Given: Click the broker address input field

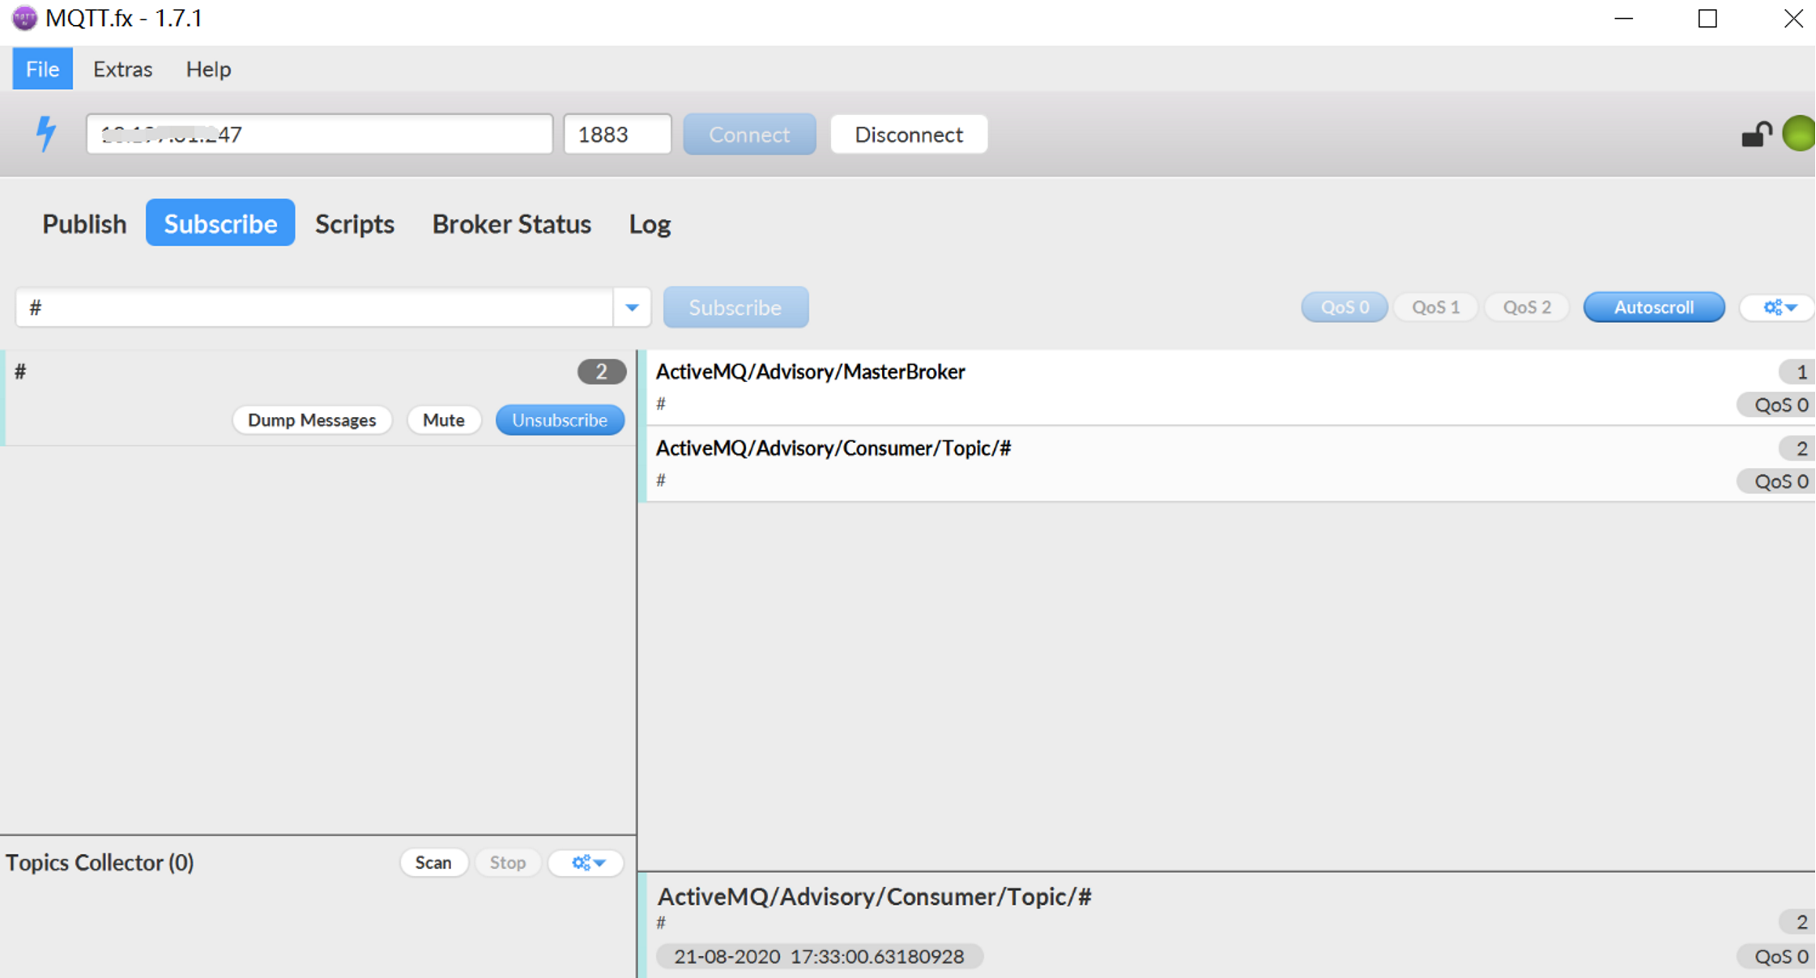Looking at the screenshot, I should [320, 134].
